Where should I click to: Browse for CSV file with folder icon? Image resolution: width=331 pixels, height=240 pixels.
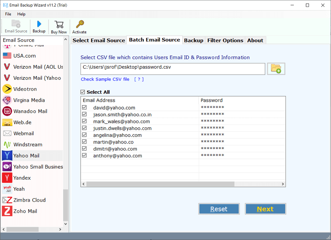click(x=276, y=69)
